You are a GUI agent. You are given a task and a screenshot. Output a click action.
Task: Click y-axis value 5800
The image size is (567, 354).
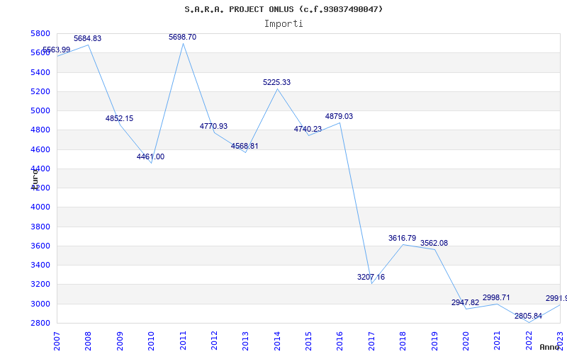tap(41, 33)
